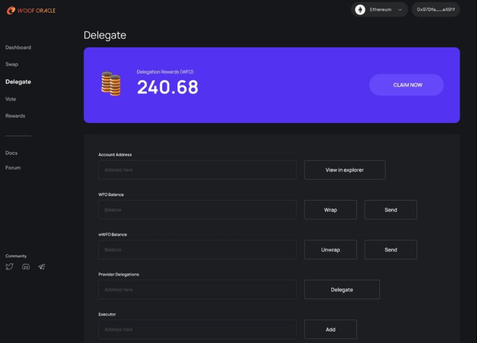Claim rewards with CLAIM NOW button
The height and width of the screenshot is (343, 477).
tap(407, 85)
